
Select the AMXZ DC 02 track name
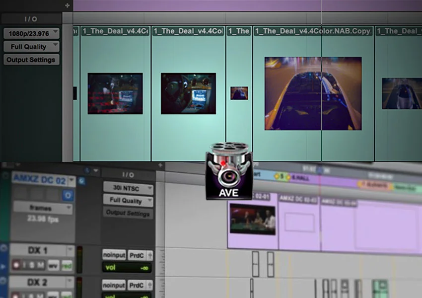(x=40, y=179)
